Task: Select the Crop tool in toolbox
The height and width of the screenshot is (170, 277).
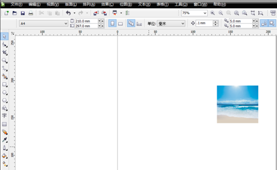Action: (5, 53)
